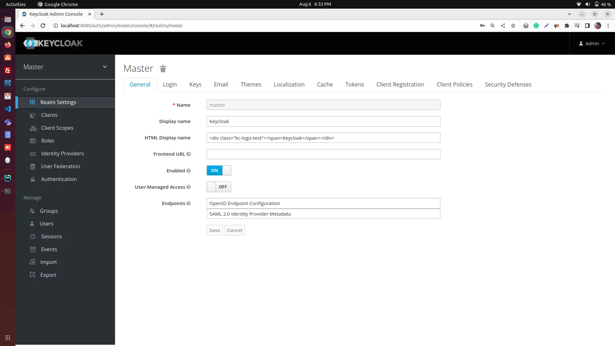Viewport: 615px width, 346px height.
Task: Open Firefox from the Ubuntu dock
Action: point(8,45)
